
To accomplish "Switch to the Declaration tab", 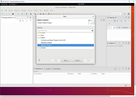I will coord(56,69).
